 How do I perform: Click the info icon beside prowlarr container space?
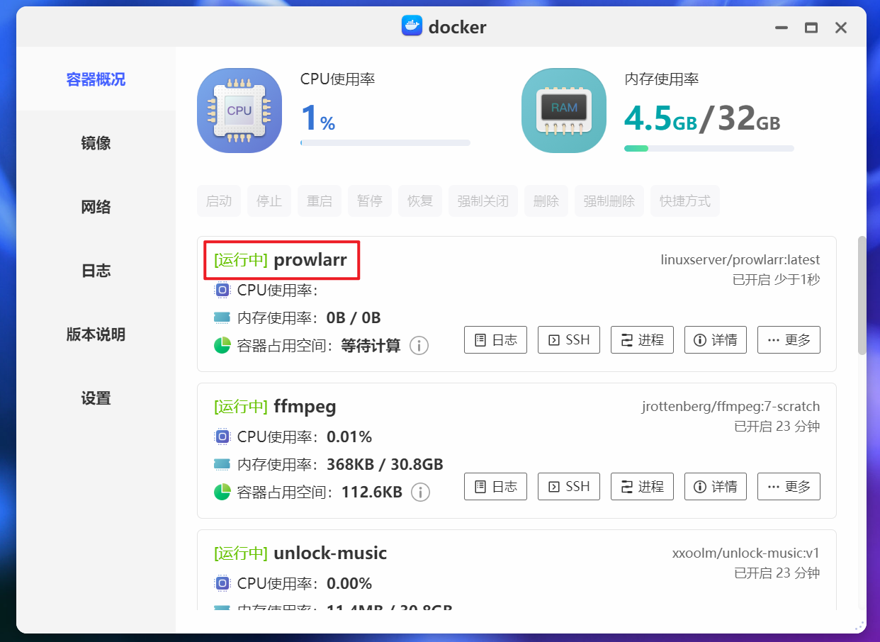(x=419, y=346)
